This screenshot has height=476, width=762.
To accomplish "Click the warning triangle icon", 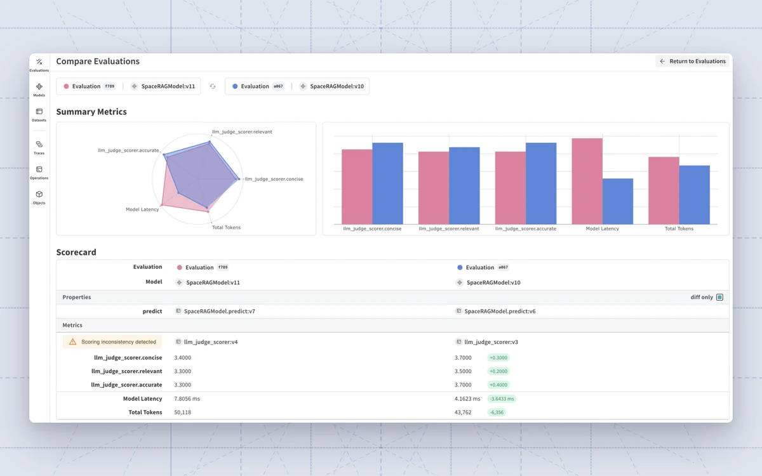I will coord(72,342).
